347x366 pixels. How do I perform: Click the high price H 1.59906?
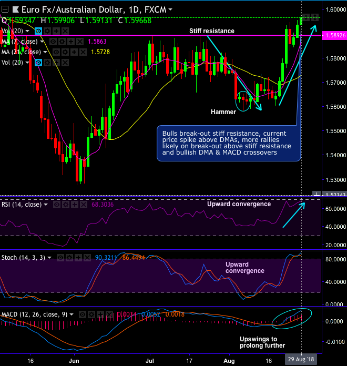pyautogui.click(x=58, y=21)
